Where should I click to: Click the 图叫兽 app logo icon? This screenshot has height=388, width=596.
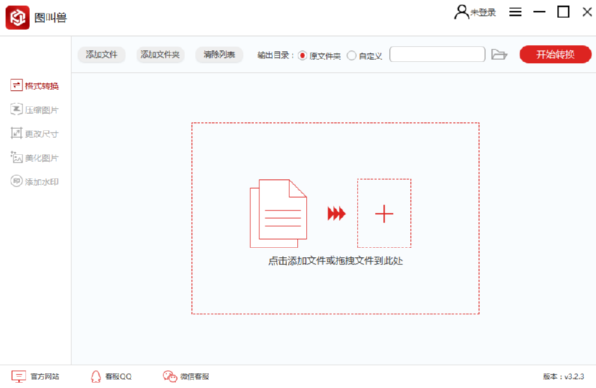click(17, 17)
